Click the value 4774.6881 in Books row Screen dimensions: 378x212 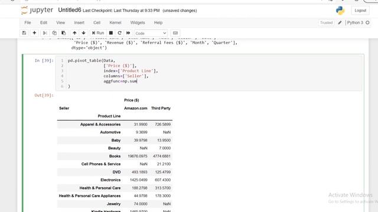pos(161,156)
